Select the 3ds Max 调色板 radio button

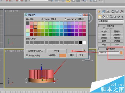pos(42,19)
